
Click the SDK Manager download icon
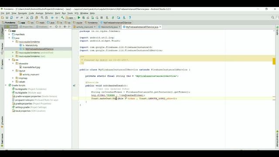tap(124, 17)
